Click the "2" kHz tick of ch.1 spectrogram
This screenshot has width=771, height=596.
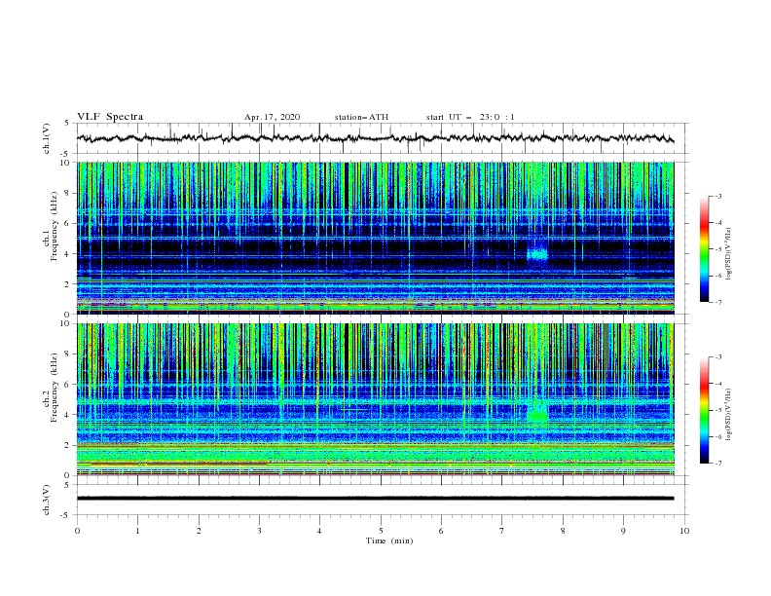[x=68, y=283]
